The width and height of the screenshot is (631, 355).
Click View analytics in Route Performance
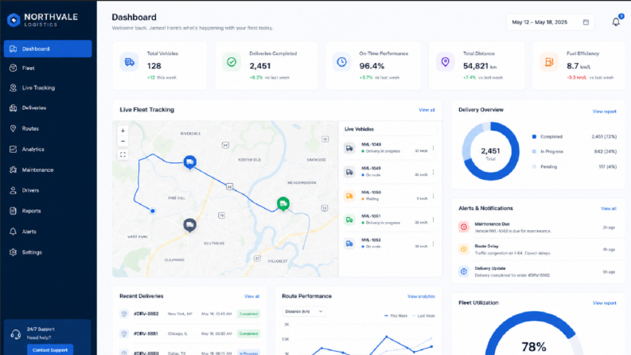coord(421,296)
